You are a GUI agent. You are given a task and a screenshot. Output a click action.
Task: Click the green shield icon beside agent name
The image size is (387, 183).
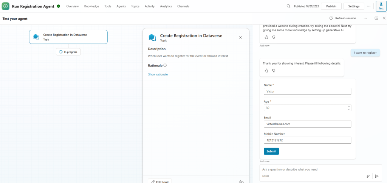point(59,6)
